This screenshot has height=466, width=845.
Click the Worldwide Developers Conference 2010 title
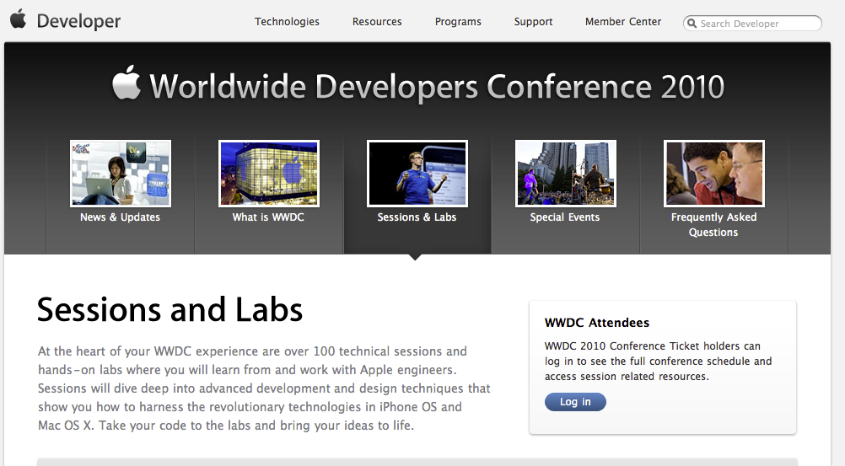point(437,86)
